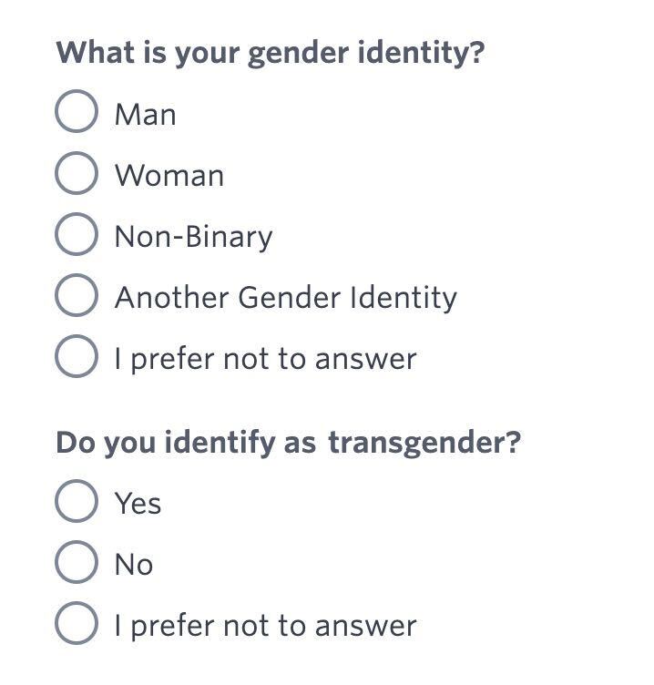The image size is (654, 685).
Task: Select the Man radio button
Action: pyautogui.click(x=77, y=113)
